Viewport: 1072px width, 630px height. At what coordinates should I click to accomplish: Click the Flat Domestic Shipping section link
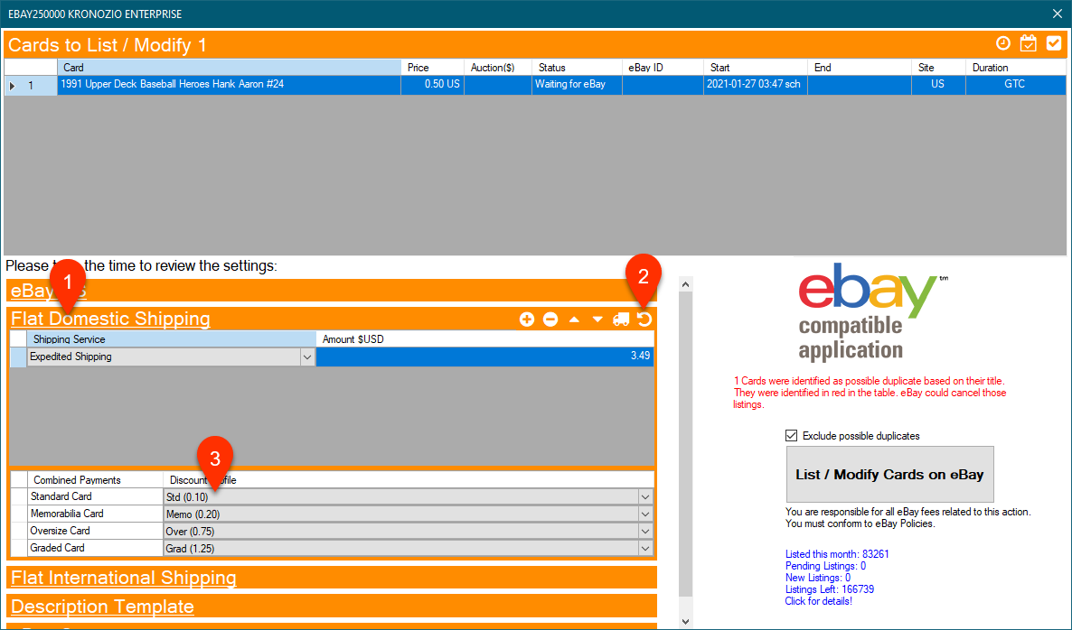point(111,319)
